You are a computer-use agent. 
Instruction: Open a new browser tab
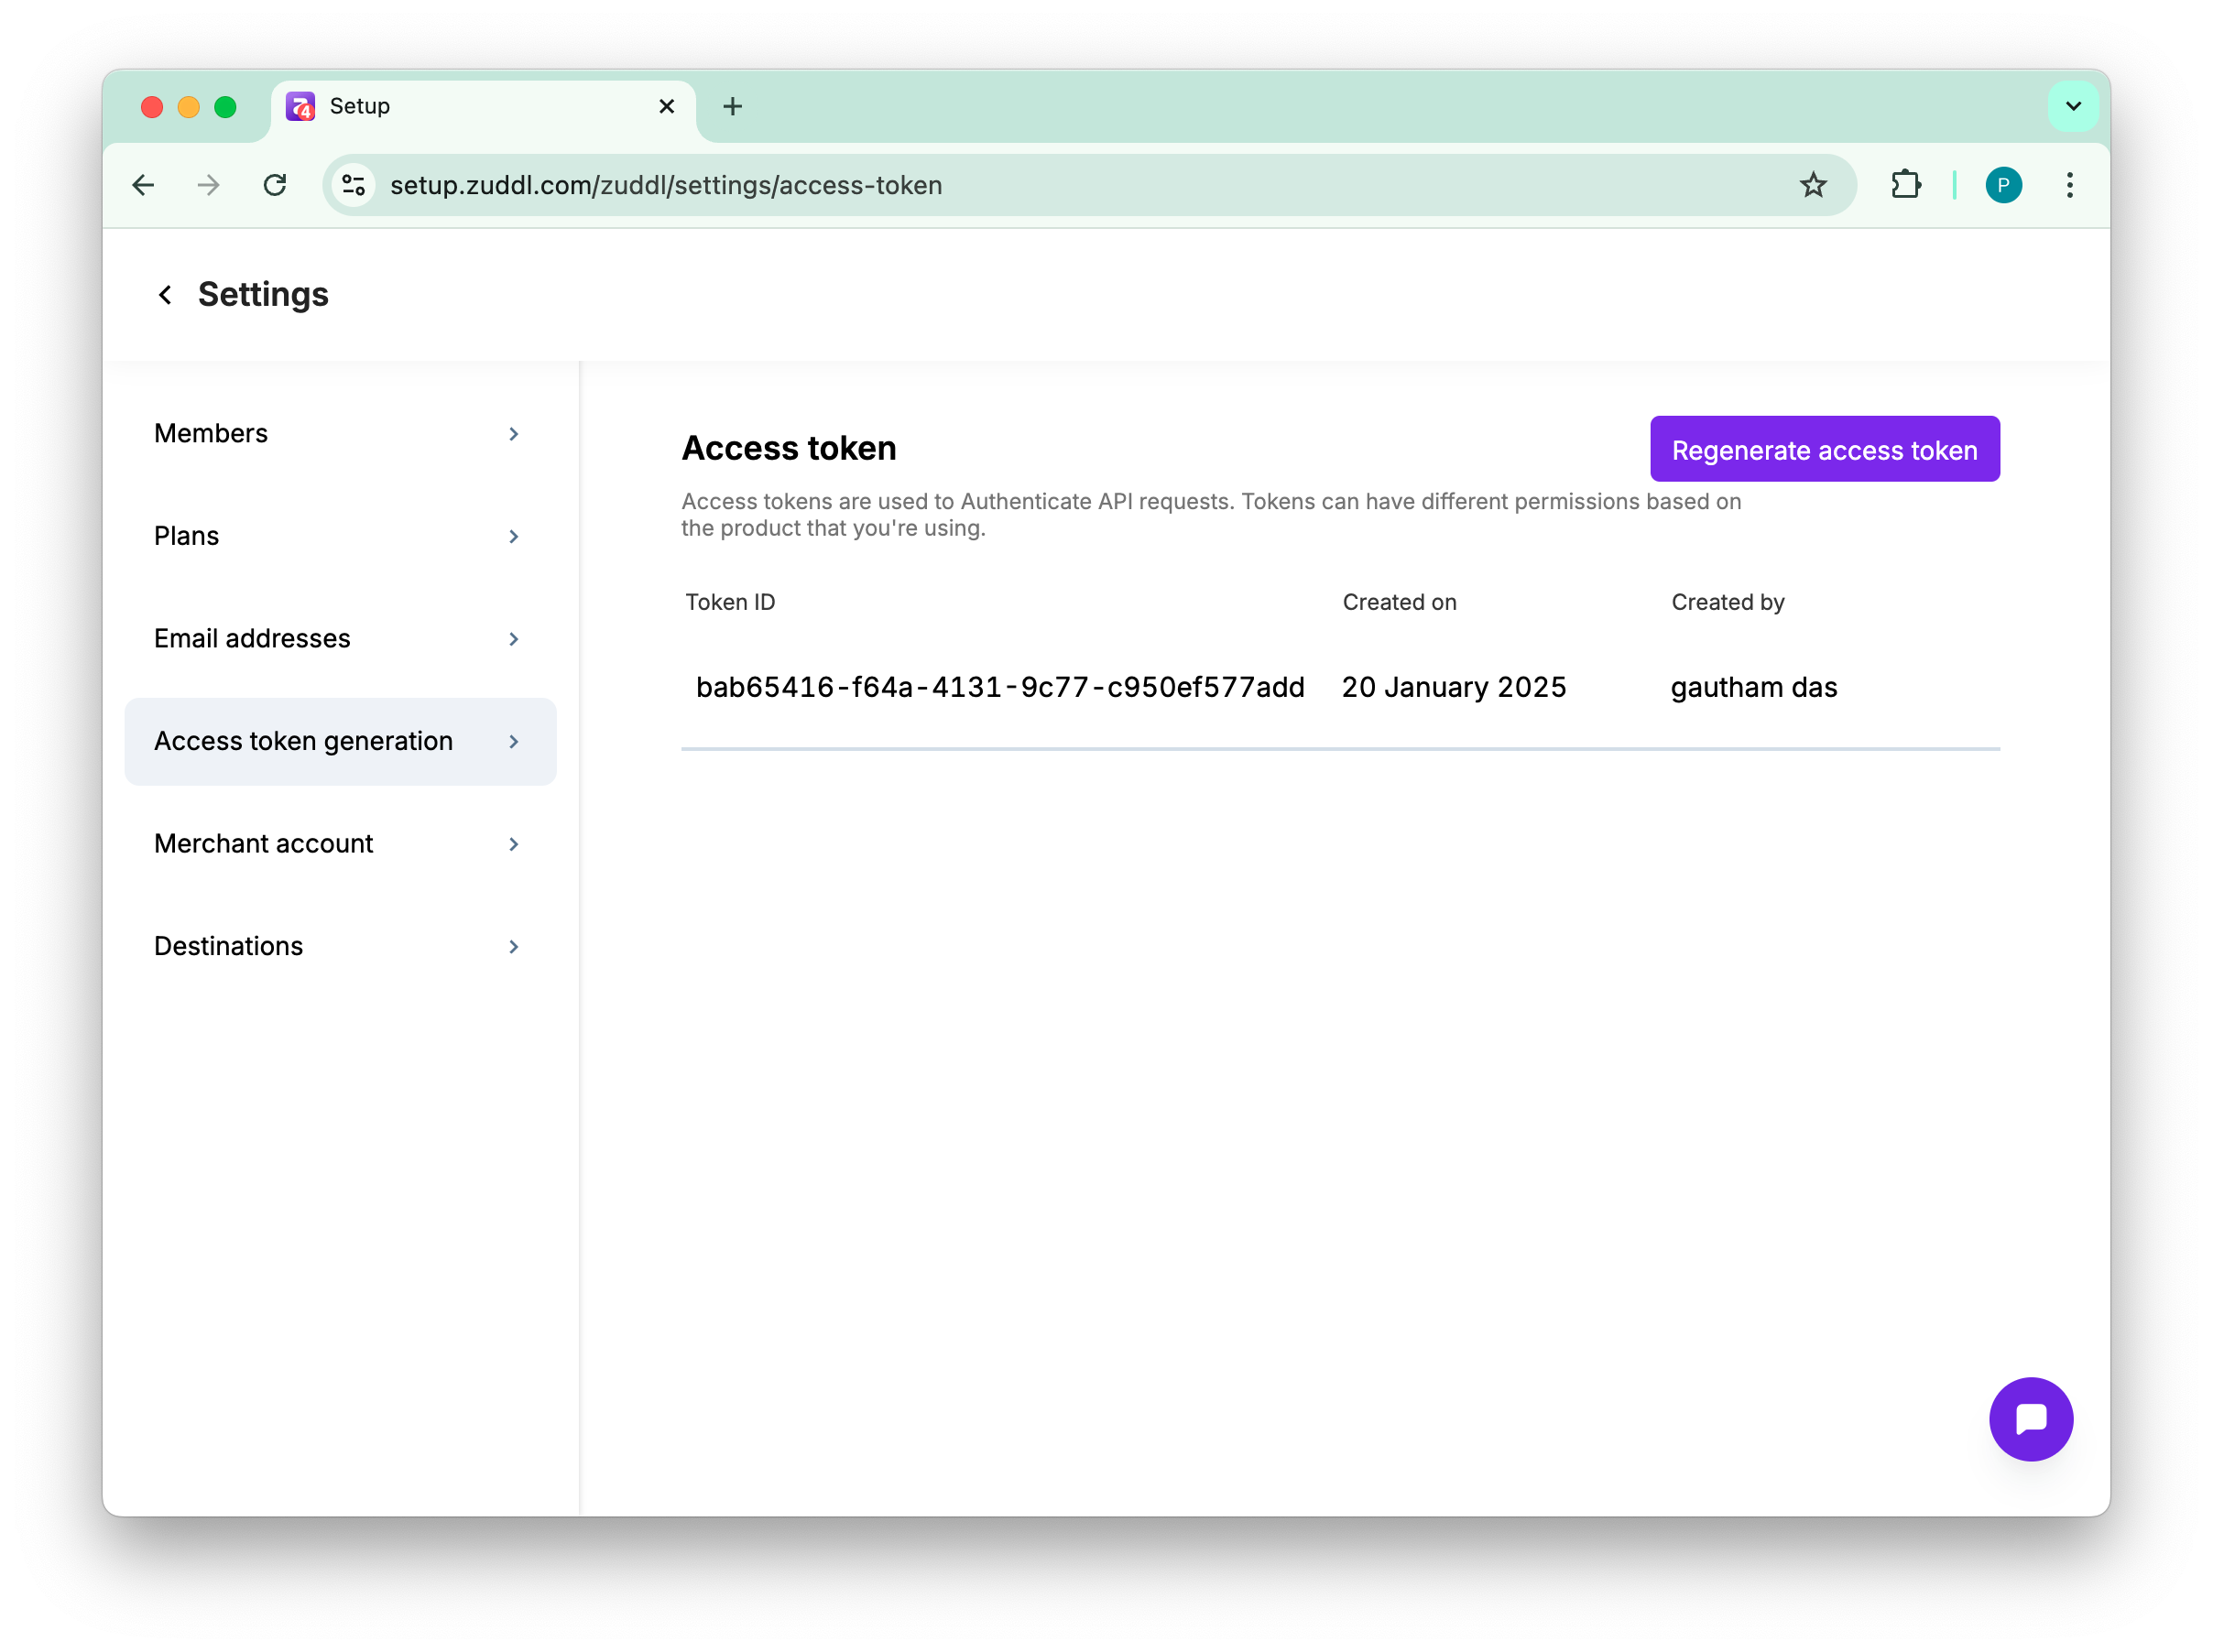(732, 107)
